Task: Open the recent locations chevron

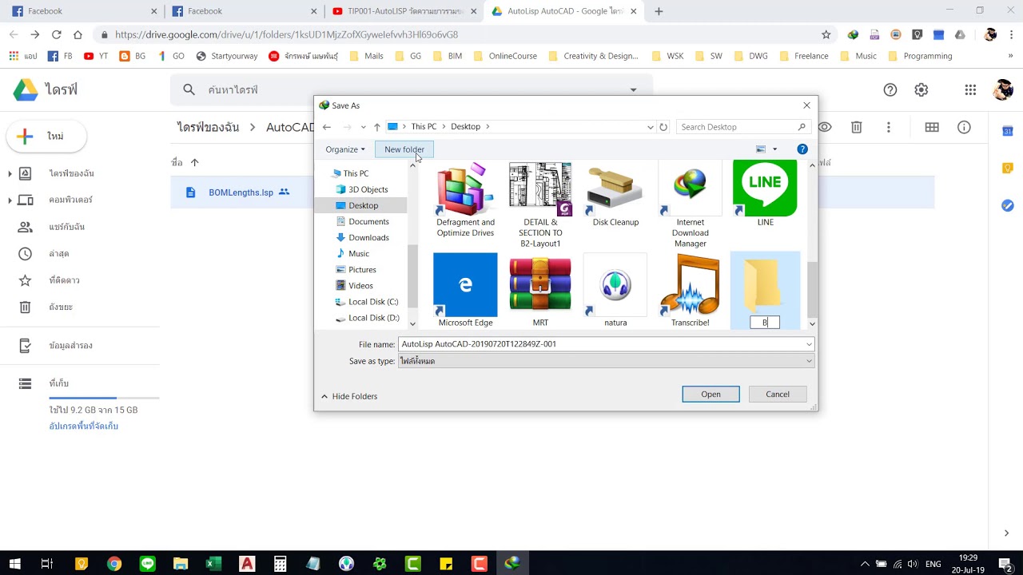Action: 363,127
